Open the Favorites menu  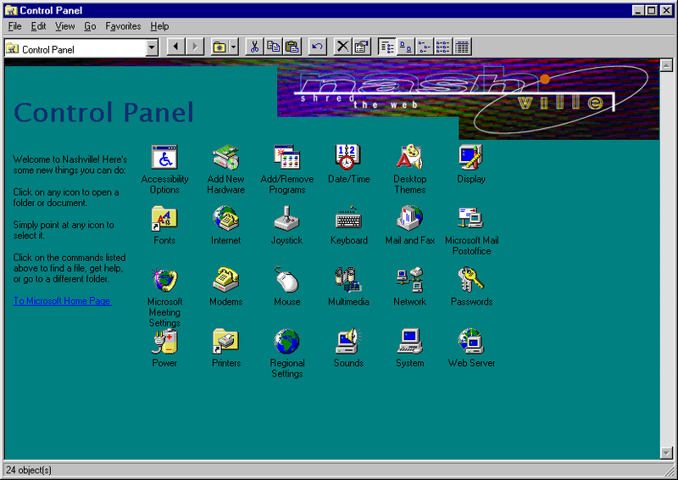point(123,26)
